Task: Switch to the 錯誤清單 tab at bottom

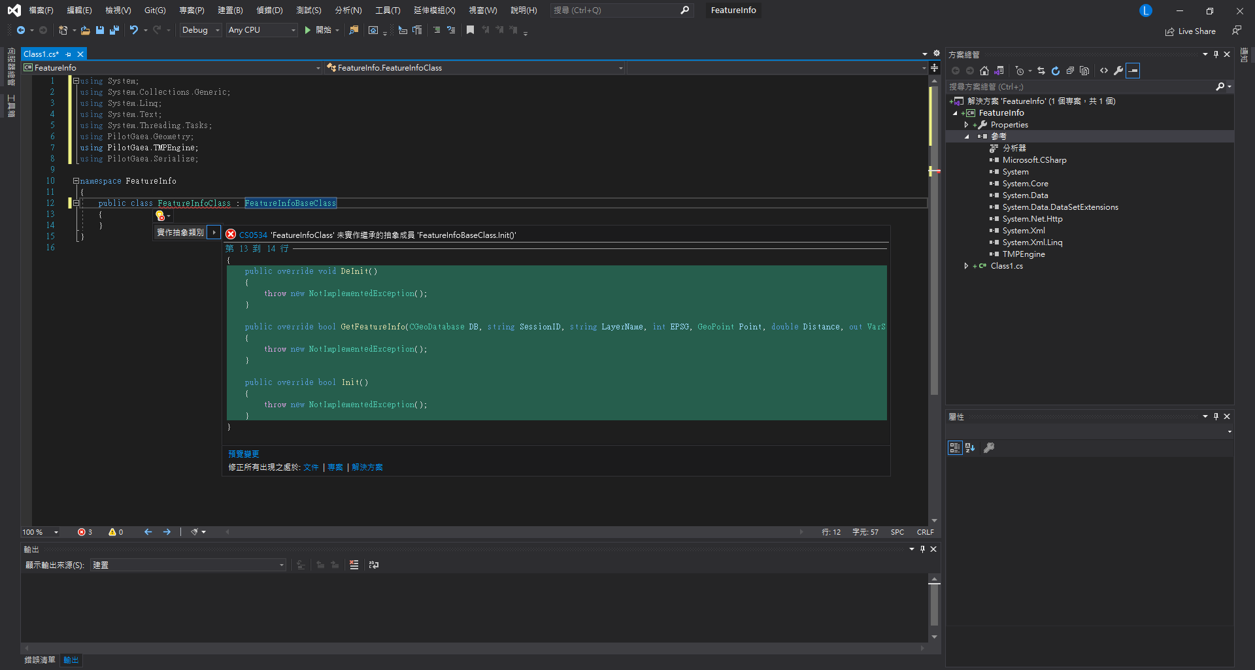Action: pyautogui.click(x=40, y=660)
